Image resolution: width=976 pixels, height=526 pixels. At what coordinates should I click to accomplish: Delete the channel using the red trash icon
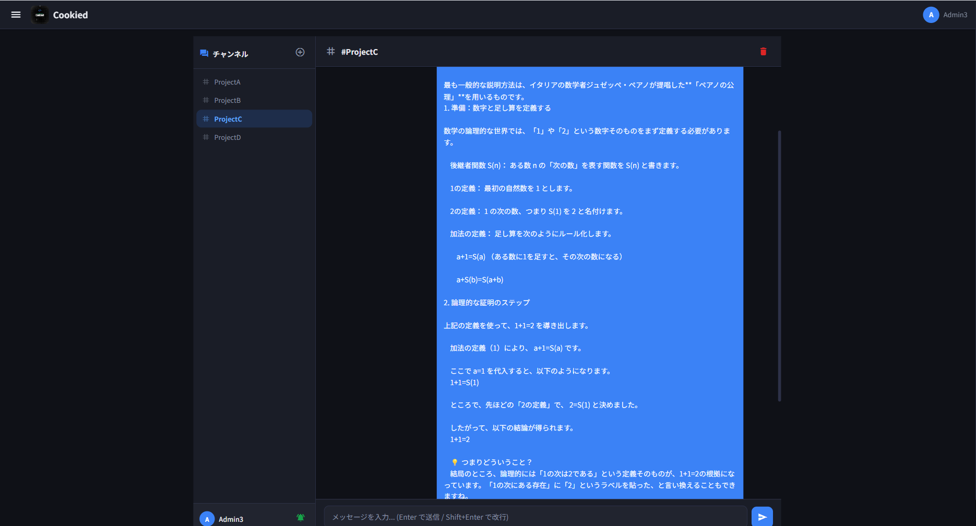(763, 52)
